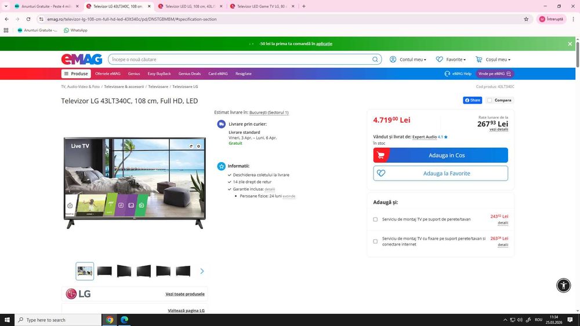This screenshot has height=326, width=580.
Task: Open the aplicatie link in banner
Action: pyautogui.click(x=324, y=43)
